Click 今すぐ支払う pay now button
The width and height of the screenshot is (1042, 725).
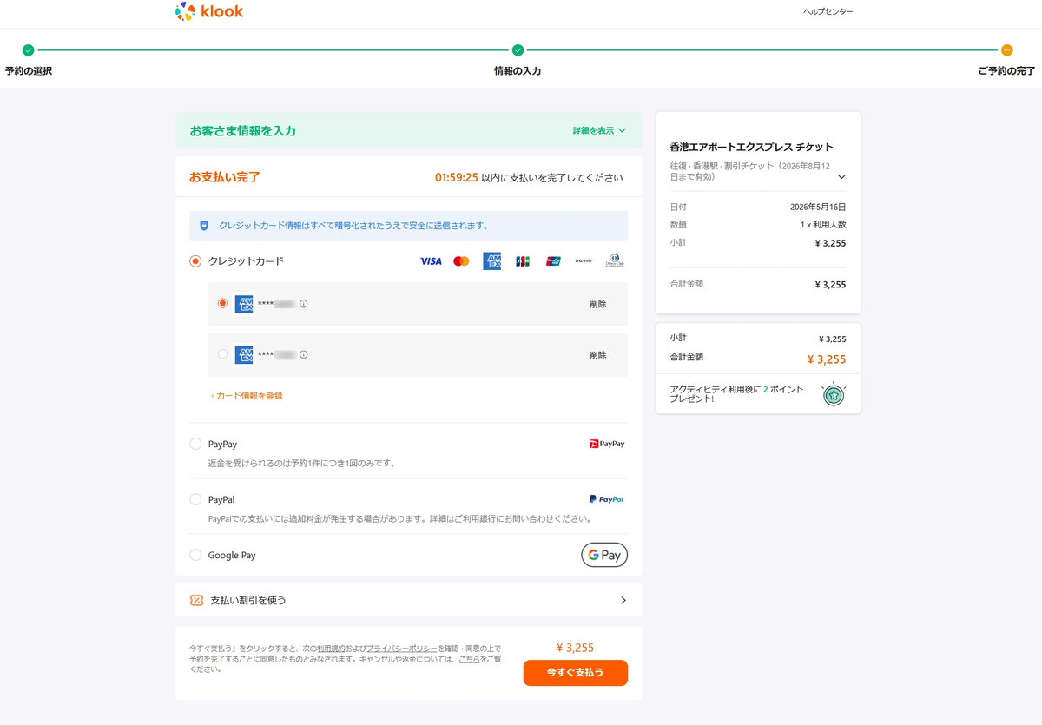[575, 673]
